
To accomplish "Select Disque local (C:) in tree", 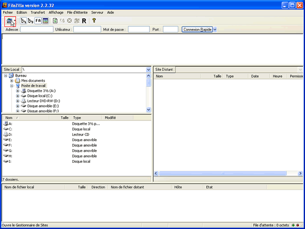I will point(40,96).
